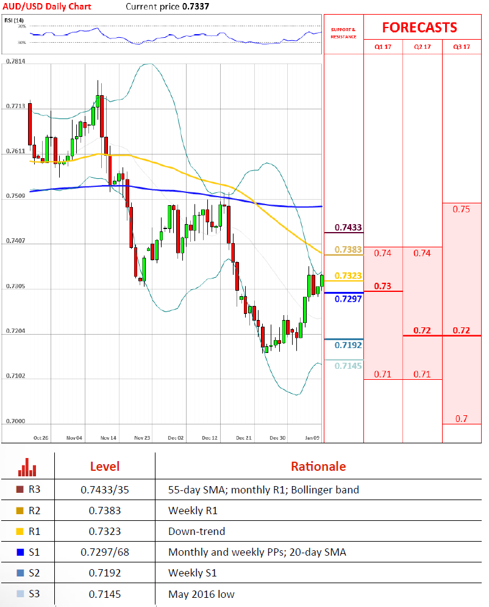
Task: Click the 0.7204 price axis label
Action: point(15,331)
